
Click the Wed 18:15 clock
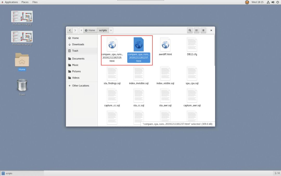pos(257,2)
